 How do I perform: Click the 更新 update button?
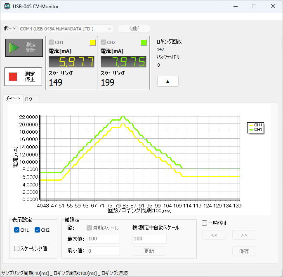click(149, 251)
